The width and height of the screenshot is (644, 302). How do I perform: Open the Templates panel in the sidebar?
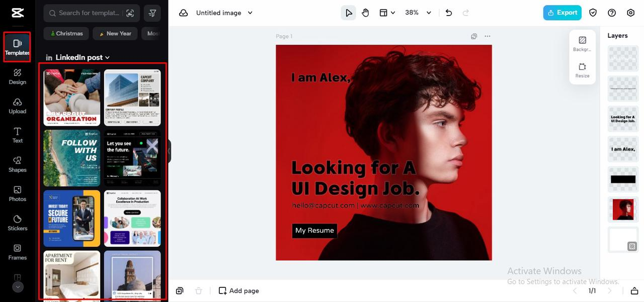click(x=17, y=47)
